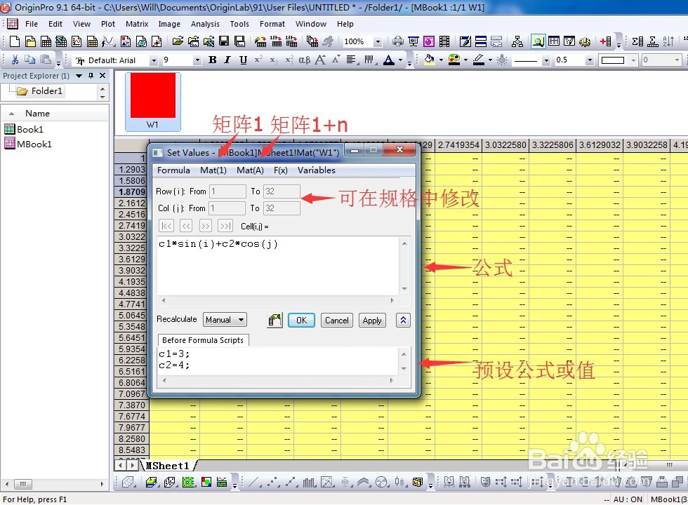This screenshot has height=505, width=688.
Task: Click the Line/Border Color pencil icon
Action: 479,60
